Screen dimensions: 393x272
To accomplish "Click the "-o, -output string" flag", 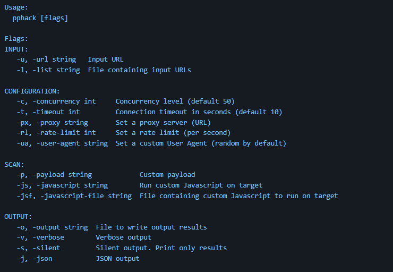I will [52, 227].
